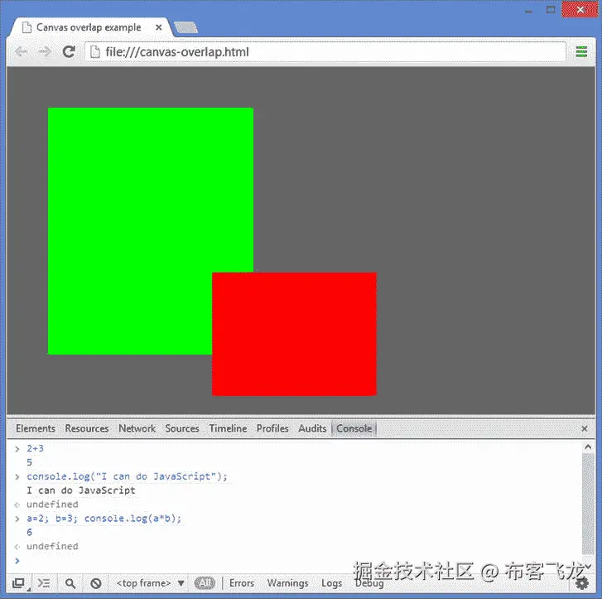Click the "I can do JavaScript" output line
The image size is (602, 599).
pyautogui.click(x=81, y=490)
